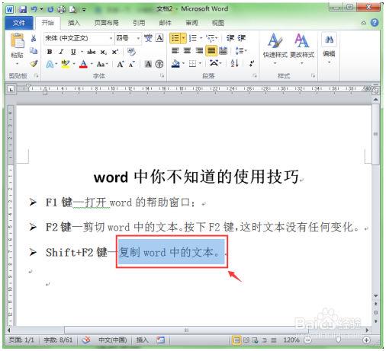Align text right
The width and height of the screenshot is (386, 351).
coord(199,51)
